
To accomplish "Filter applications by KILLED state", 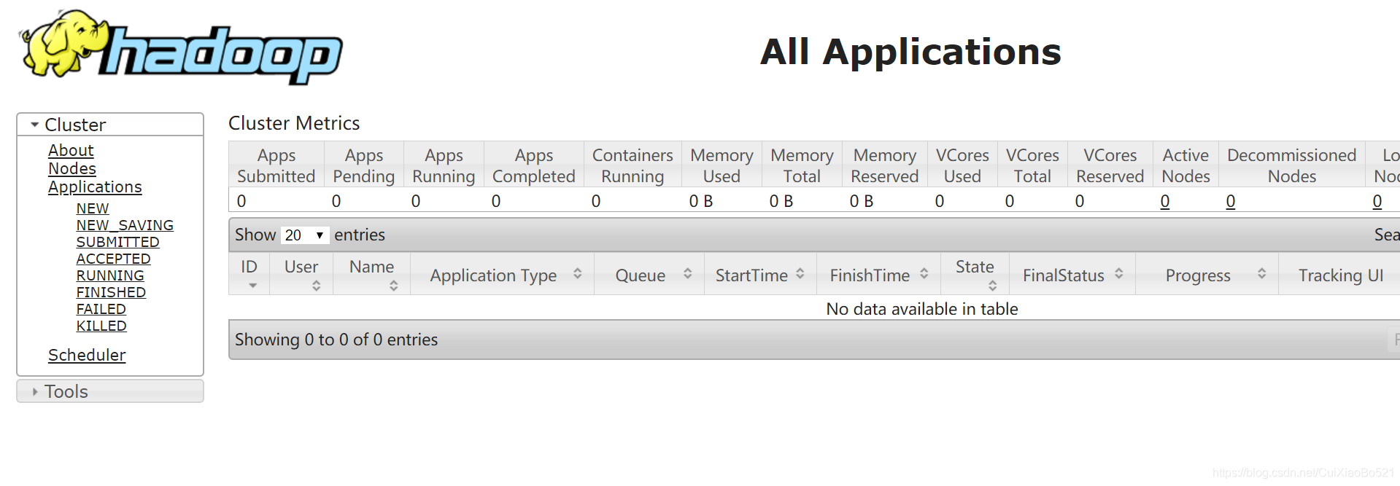I will 101,326.
